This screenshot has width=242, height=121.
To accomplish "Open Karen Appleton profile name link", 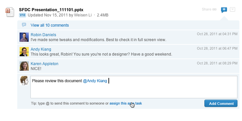I will 44,64.
